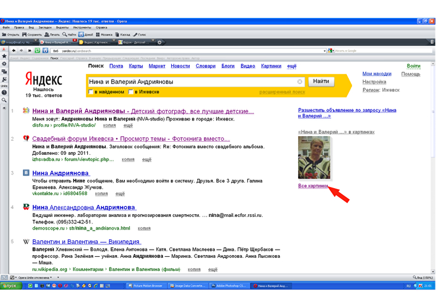Open the 'Все картинки' link
This screenshot has height=308, width=436.
click(x=314, y=186)
